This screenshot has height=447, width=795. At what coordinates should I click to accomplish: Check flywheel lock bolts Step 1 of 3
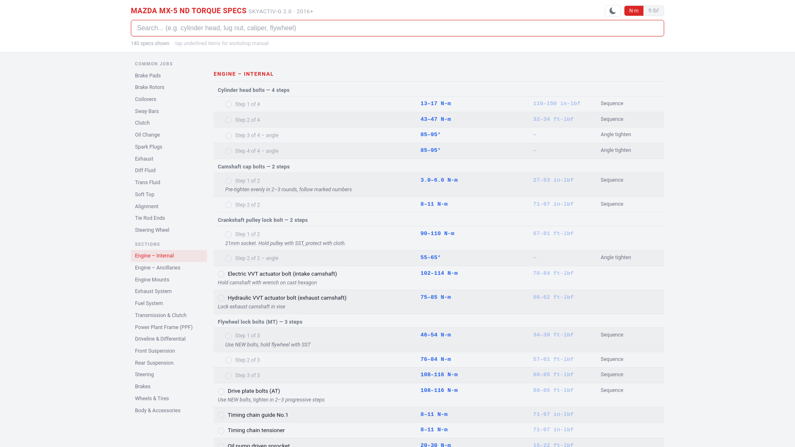coord(229,336)
